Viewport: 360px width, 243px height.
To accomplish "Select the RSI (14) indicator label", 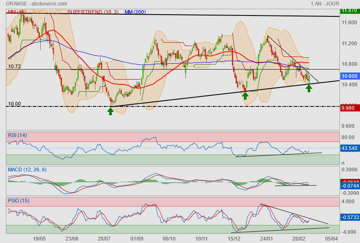I will 18,135.
